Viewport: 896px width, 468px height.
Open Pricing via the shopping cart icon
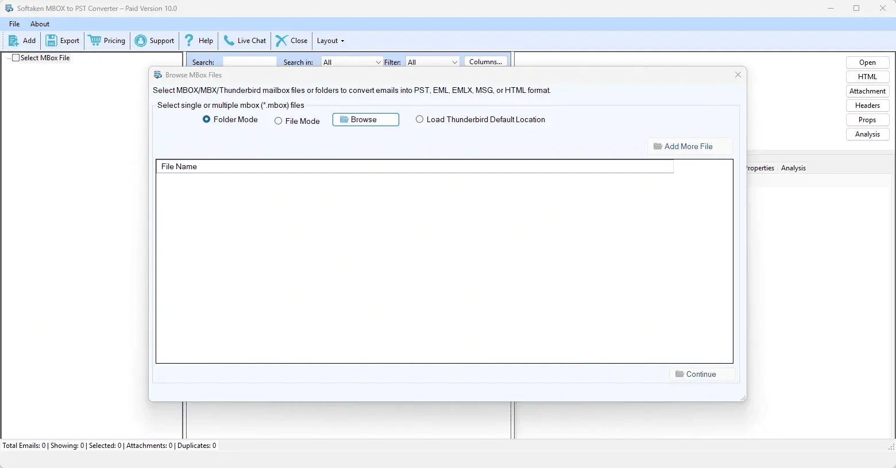[94, 41]
